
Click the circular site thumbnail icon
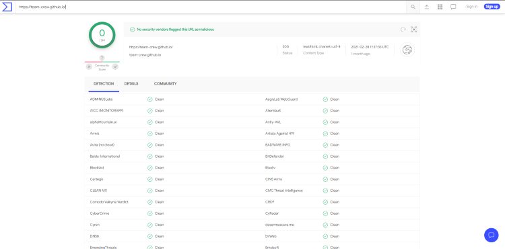[x=407, y=50]
